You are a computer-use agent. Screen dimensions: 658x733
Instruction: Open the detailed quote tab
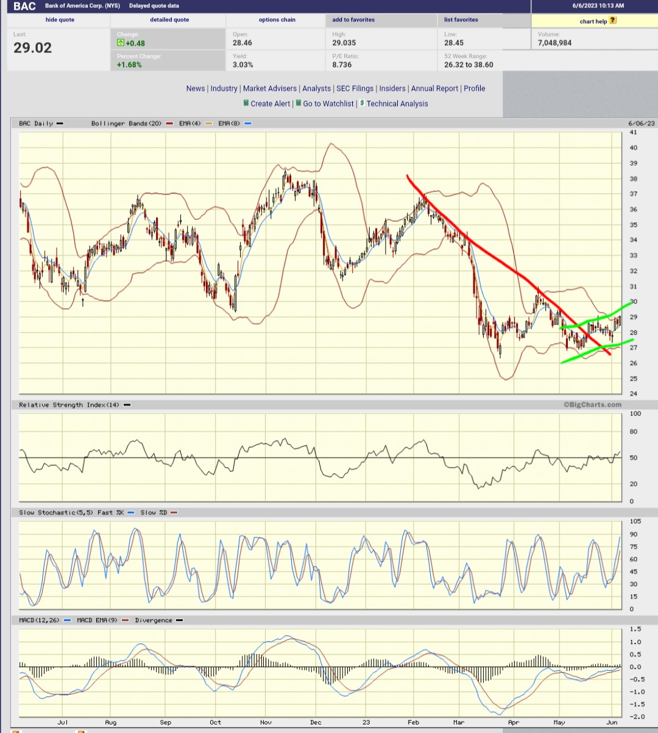tap(169, 20)
